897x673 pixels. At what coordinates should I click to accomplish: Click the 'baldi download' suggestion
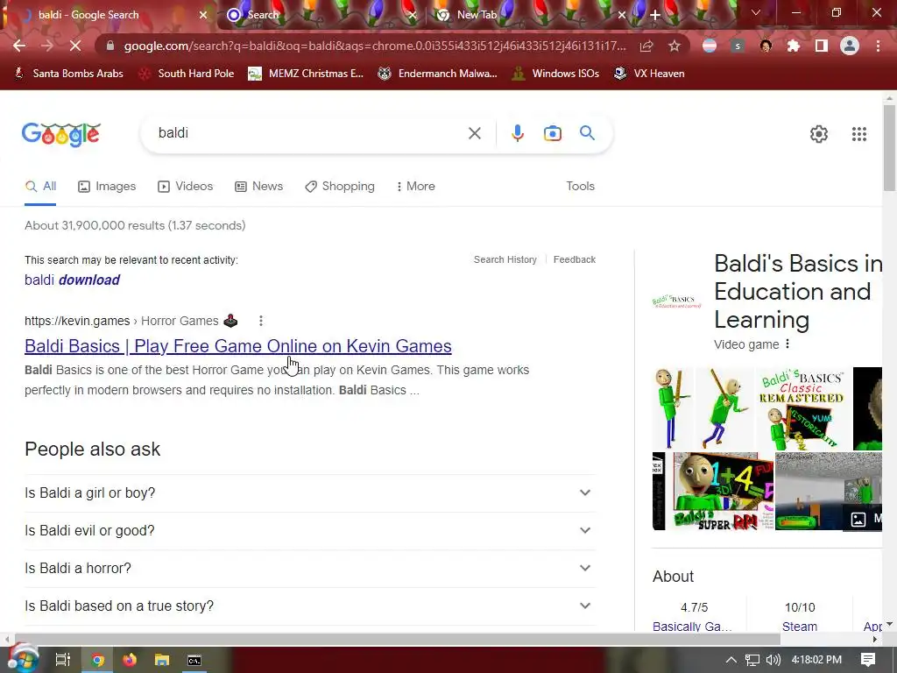coord(72,280)
